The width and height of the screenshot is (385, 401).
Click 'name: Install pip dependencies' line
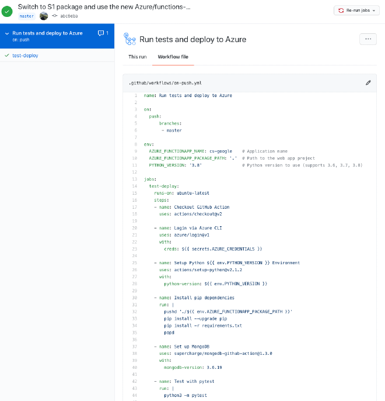194,298
